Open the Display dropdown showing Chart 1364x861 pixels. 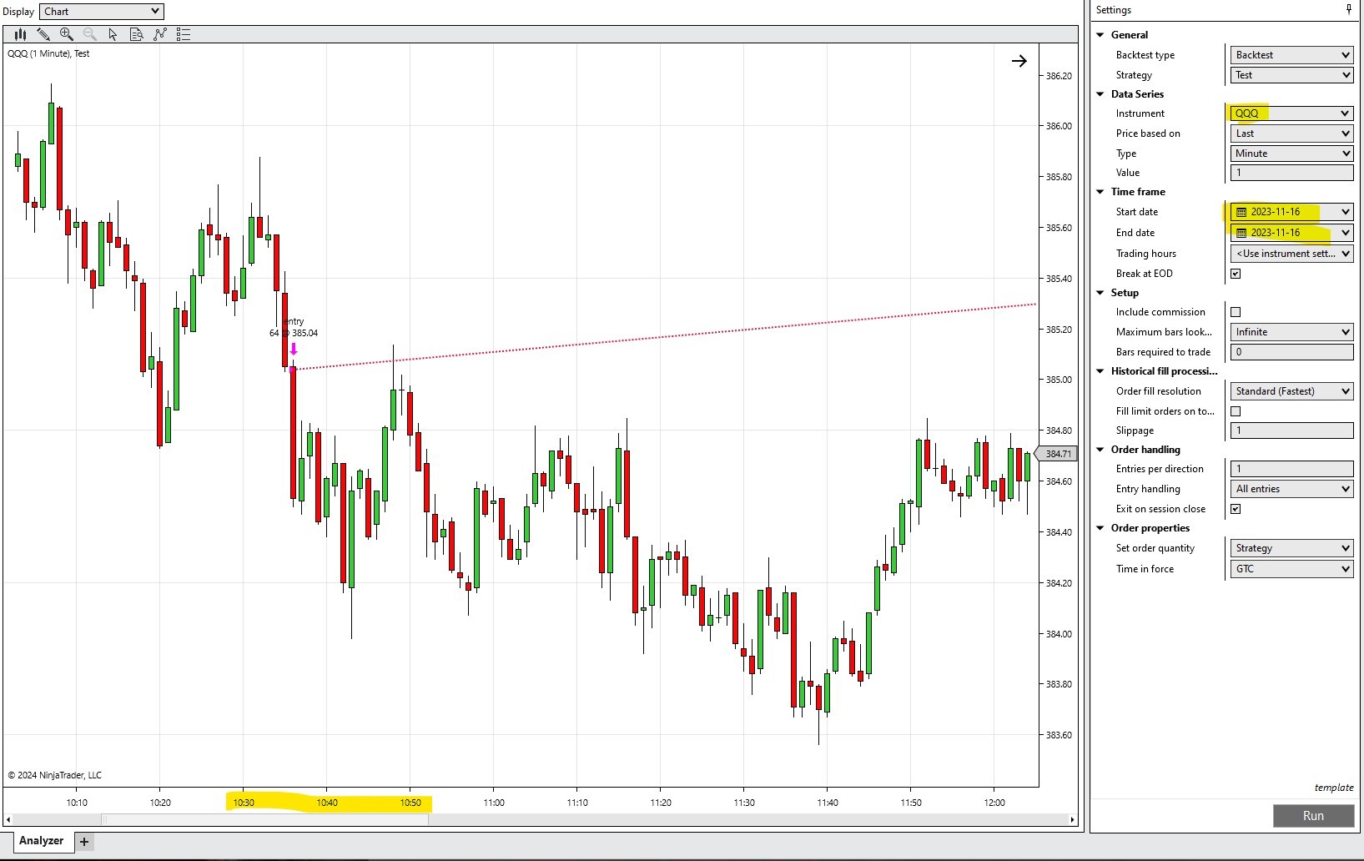point(102,11)
